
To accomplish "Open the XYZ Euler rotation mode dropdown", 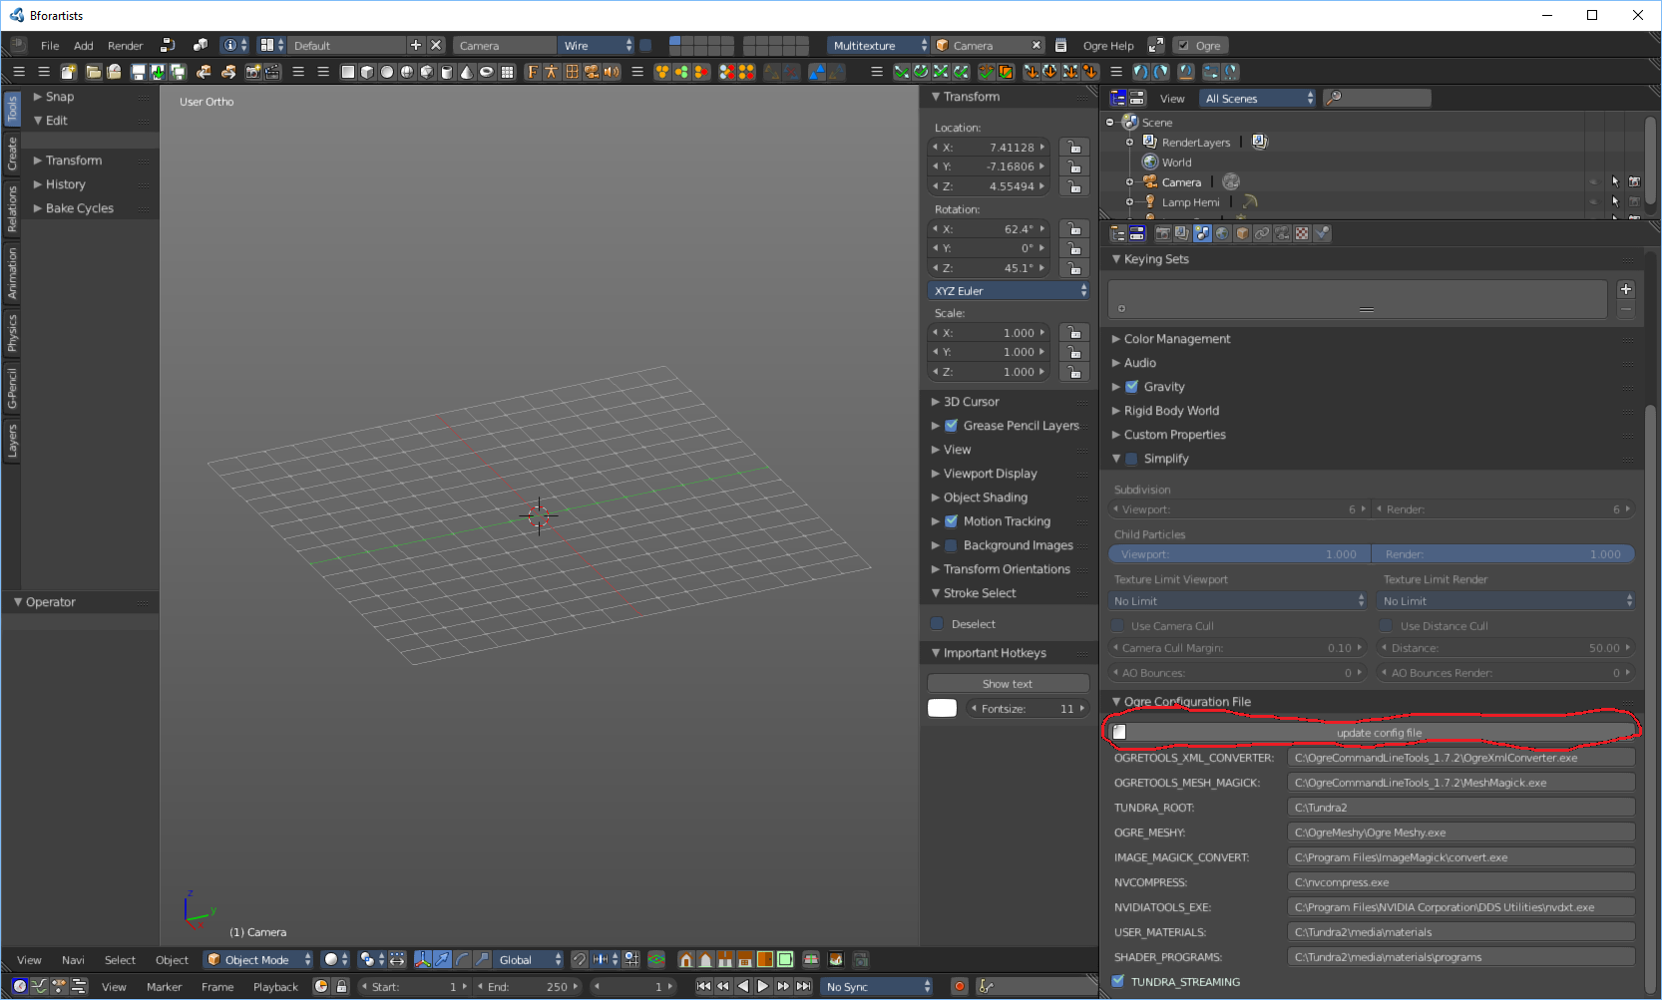I will 1009,291.
